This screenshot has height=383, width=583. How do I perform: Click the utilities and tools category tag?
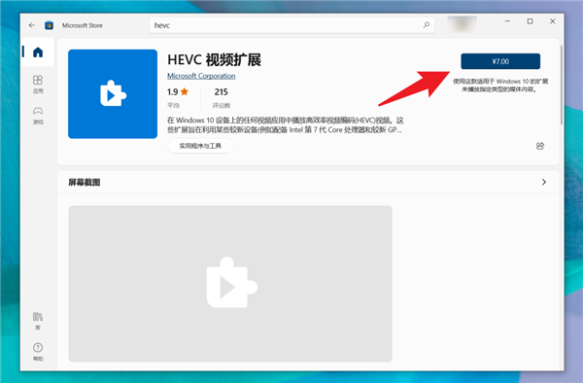pos(200,146)
